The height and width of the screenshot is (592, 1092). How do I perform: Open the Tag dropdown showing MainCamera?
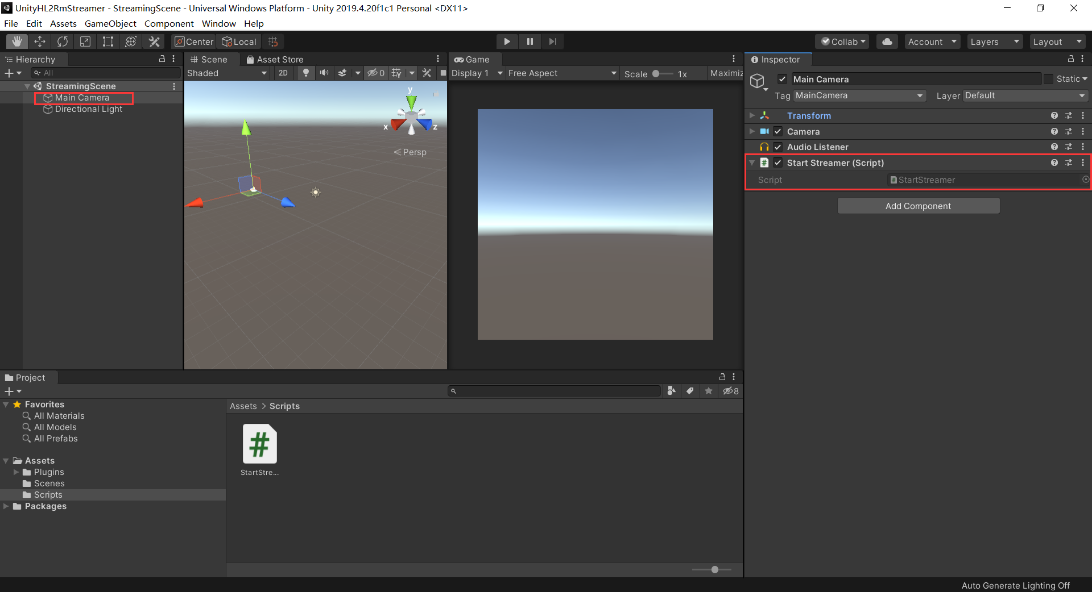click(x=859, y=95)
